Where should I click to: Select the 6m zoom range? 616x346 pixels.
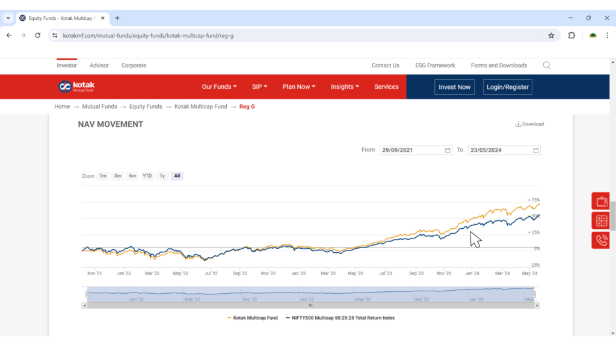132,176
